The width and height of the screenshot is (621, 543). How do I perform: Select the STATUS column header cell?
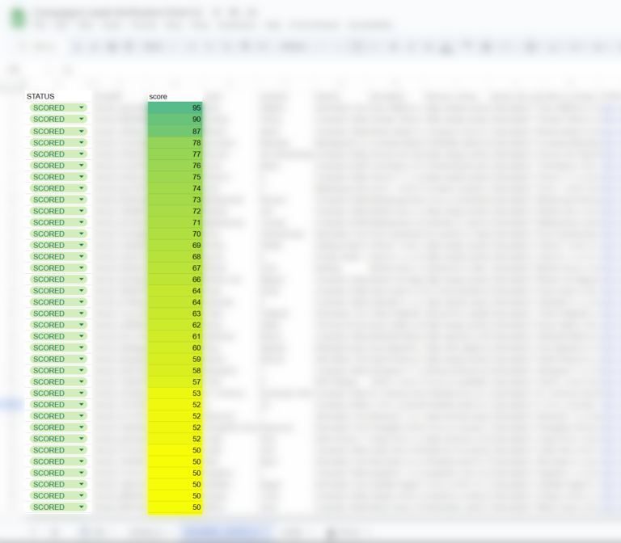pyautogui.click(x=58, y=96)
